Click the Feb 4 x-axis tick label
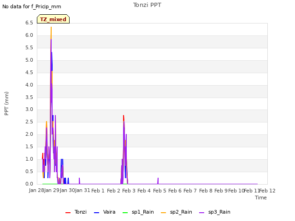Viewport: 295px width, 221px height. coord(144,191)
